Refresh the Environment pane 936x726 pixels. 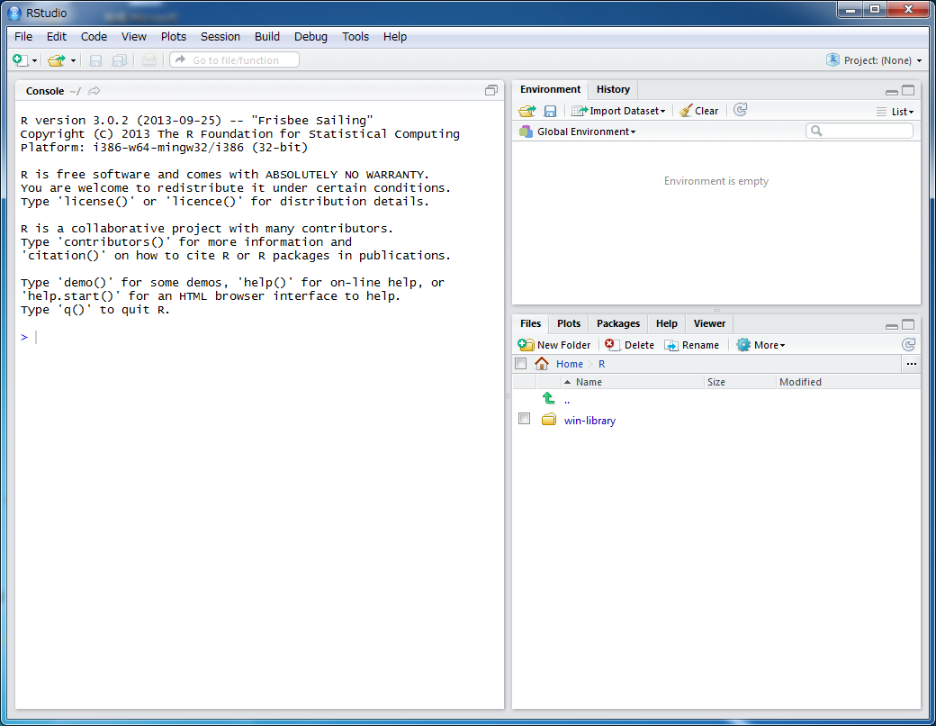pos(740,110)
